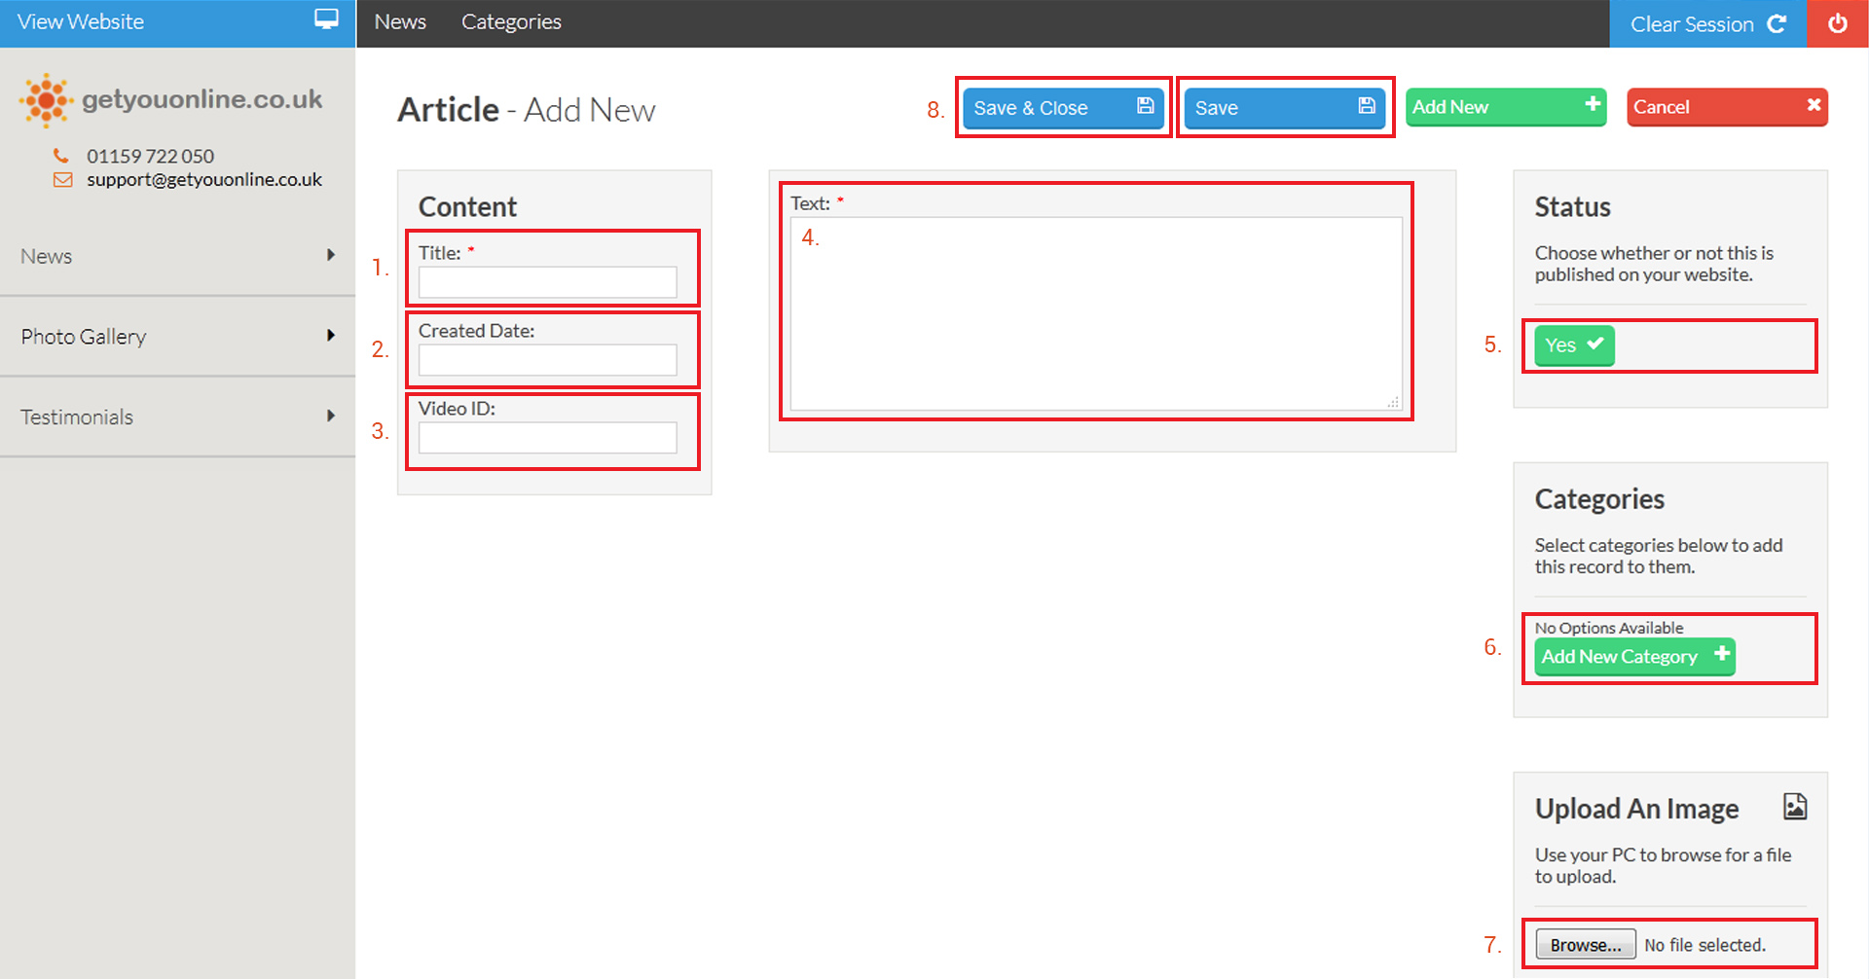
Task: Click the Categories panel heading
Action: (x=1600, y=499)
